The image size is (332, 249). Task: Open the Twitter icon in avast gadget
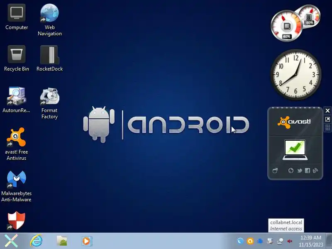click(299, 171)
